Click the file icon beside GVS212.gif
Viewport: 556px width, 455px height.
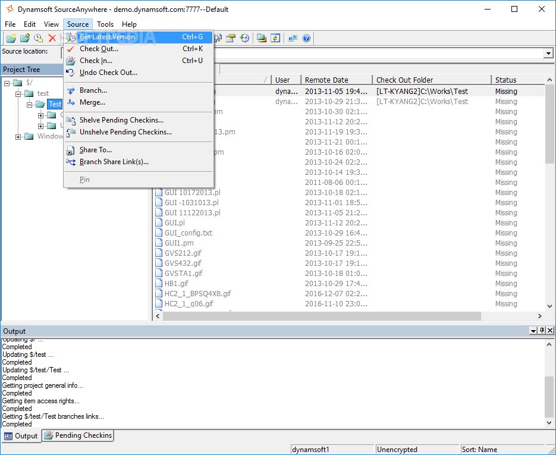point(159,253)
